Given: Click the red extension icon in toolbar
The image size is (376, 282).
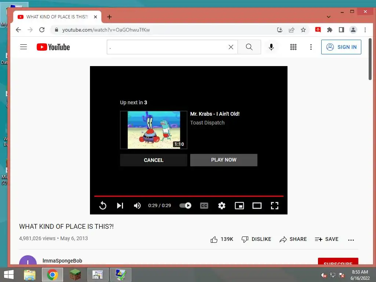Looking at the screenshot, I should 318,30.
